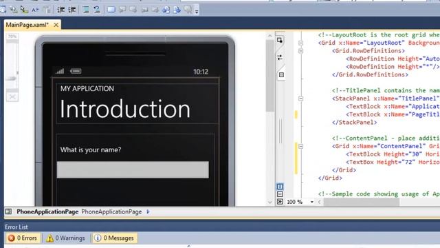Place cursor in TextBlock Height="30" line
Image resolution: width=440 pixels, height=248 pixels.
(393, 154)
